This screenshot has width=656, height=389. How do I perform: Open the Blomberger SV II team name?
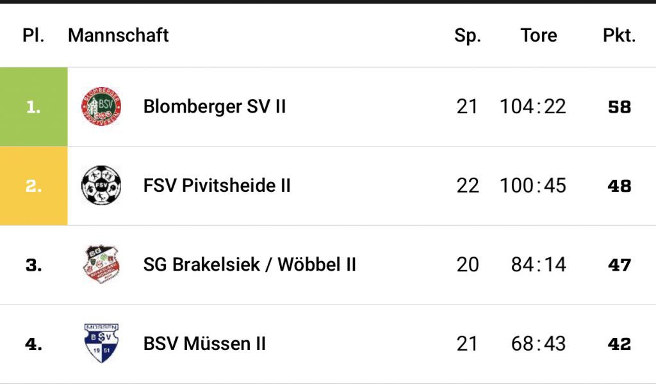pos(215,107)
